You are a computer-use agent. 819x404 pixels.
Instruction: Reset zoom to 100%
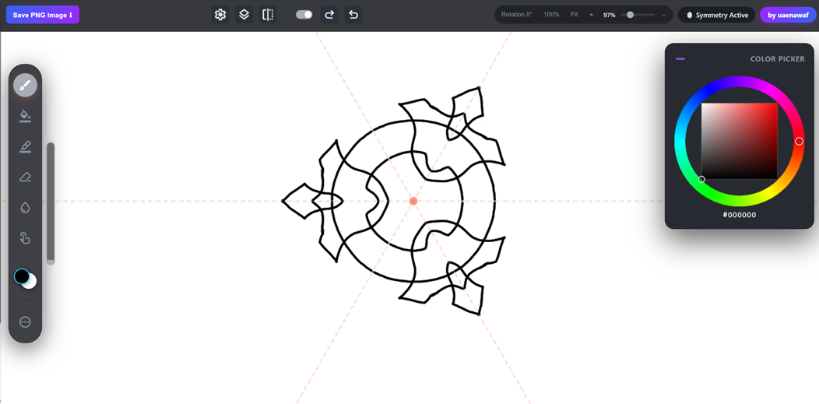pos(551,15)
